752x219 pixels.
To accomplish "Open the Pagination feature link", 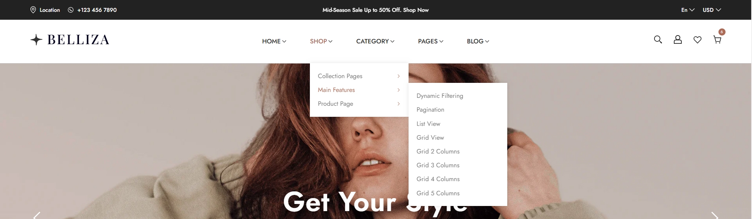I will tap(430, 110).
